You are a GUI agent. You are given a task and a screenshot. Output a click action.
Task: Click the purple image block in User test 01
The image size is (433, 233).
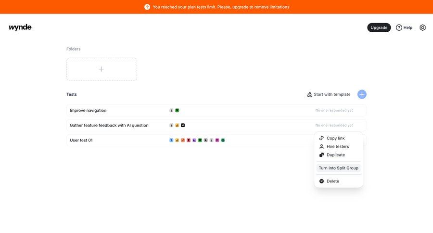[x=194, y=140]
